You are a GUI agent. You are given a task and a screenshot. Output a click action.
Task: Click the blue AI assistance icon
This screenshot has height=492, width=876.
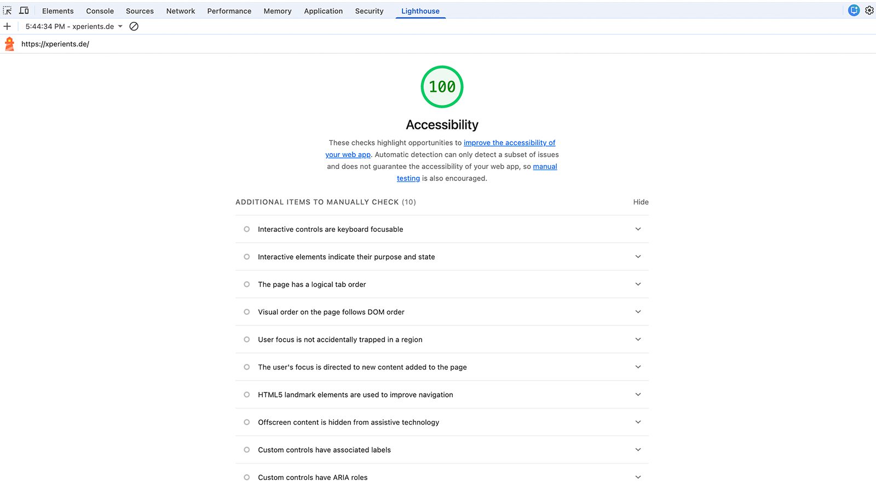pyautogui.click(x=854, y=10)
